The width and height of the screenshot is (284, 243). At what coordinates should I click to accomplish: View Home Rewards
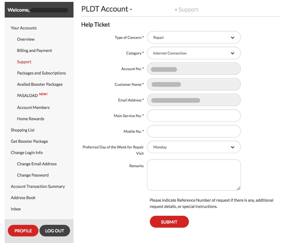[30, 119]
